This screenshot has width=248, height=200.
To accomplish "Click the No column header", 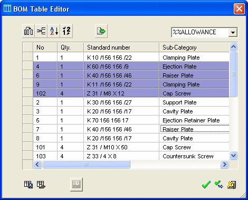I will (45, 47).
